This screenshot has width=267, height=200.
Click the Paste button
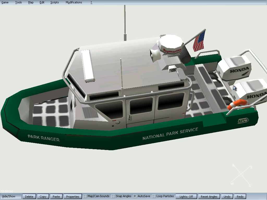pos(56,196)
